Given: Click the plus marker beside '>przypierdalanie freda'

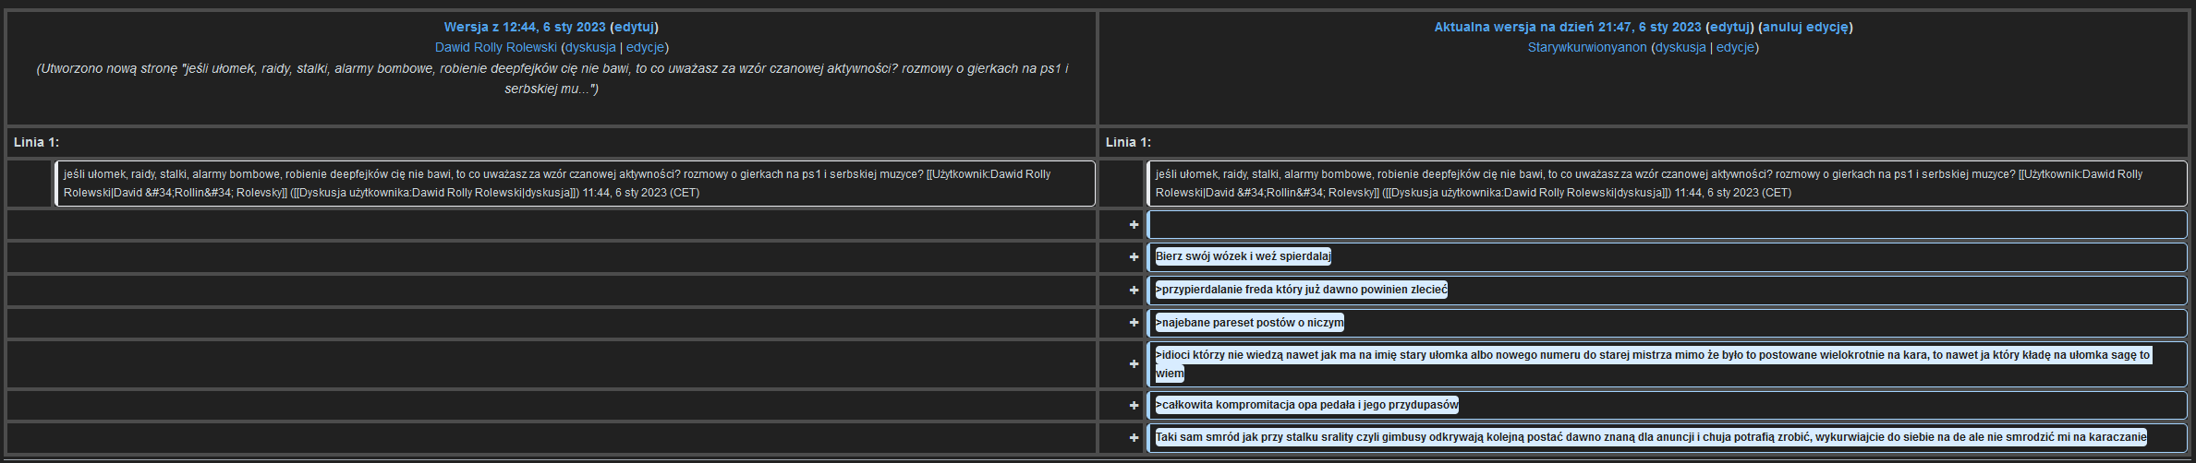Looking at the screenshot, I should pyautogui.click(x=1134, y=291).
